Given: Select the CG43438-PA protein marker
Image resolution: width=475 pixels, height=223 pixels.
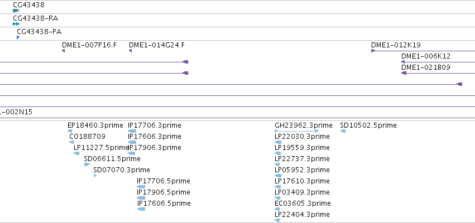Looking at the screenshot, I should point(18,37).
